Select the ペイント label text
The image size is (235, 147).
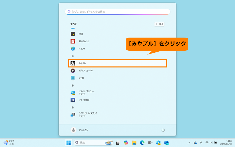click(82, 49)
